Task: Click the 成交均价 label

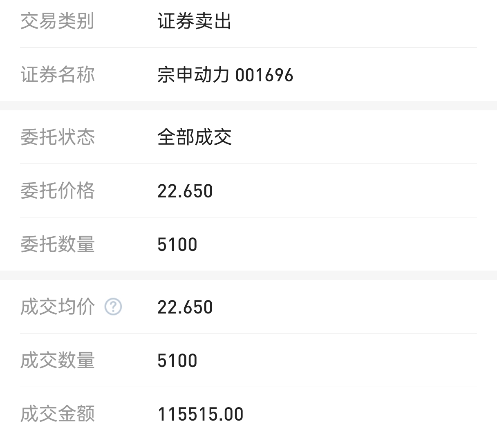Action: 57,307
